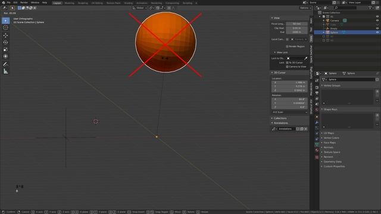The image size is (381, 214).
Task: Select the Select Box tool in toolbar
Action: 5,21
